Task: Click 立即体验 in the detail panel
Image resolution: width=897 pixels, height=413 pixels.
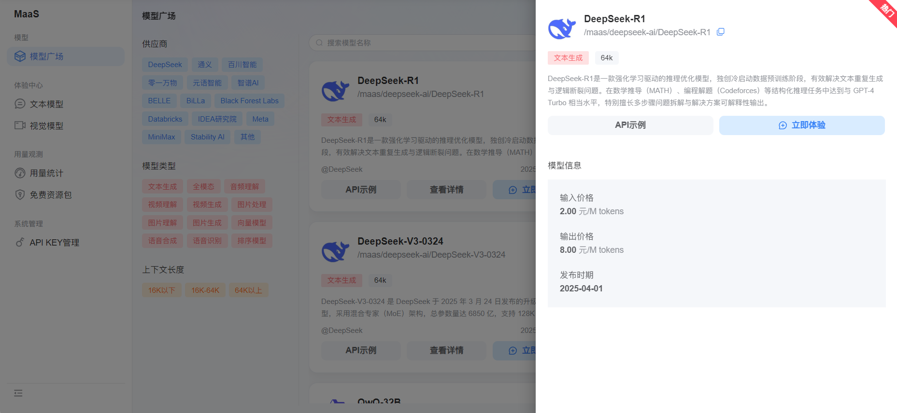Action: pos(802,125)
